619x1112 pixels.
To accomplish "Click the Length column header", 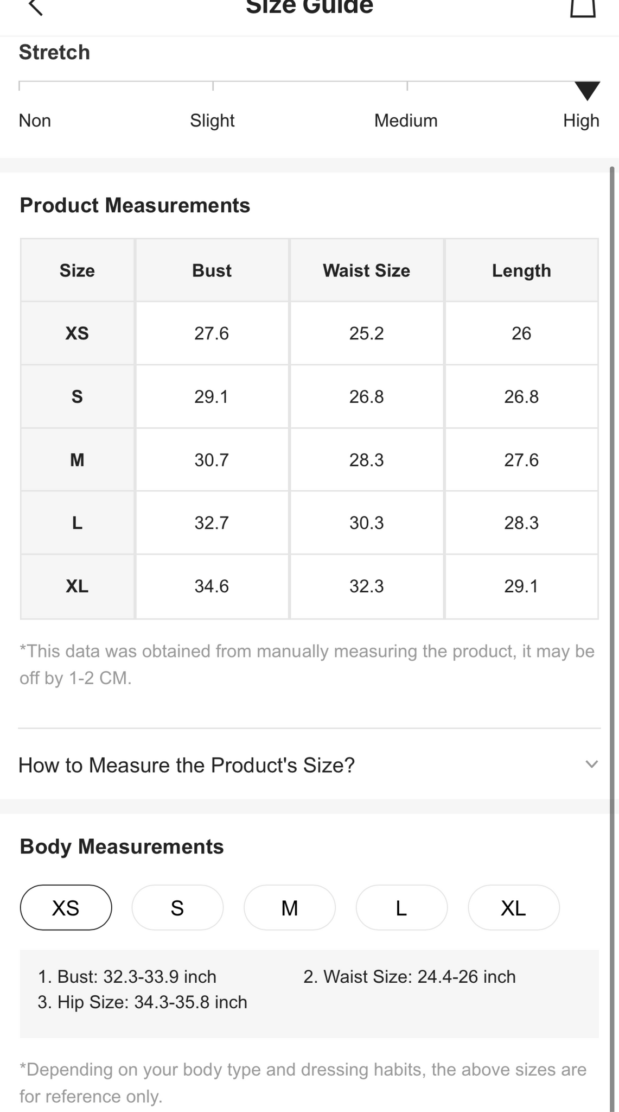I will pos(521,270).
